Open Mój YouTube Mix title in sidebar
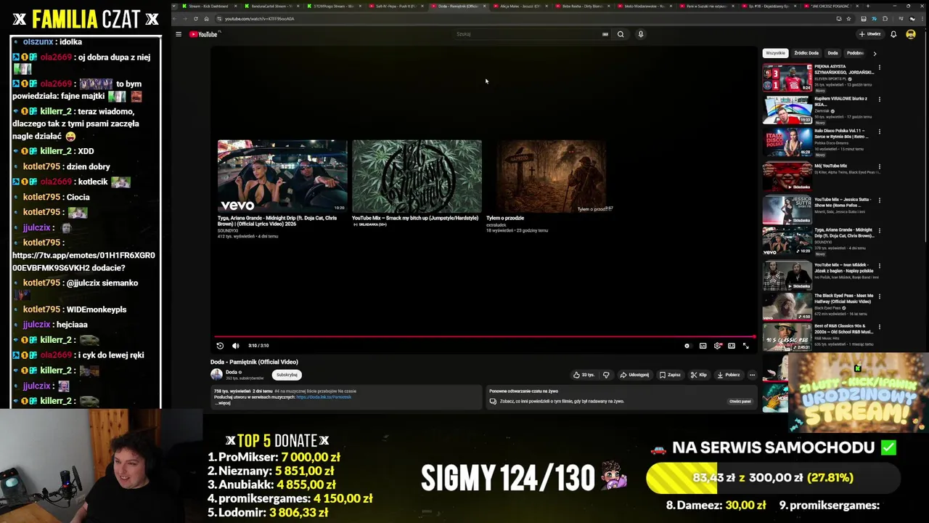The height and width of the screenshot is (523, 929). pos(831,166)
